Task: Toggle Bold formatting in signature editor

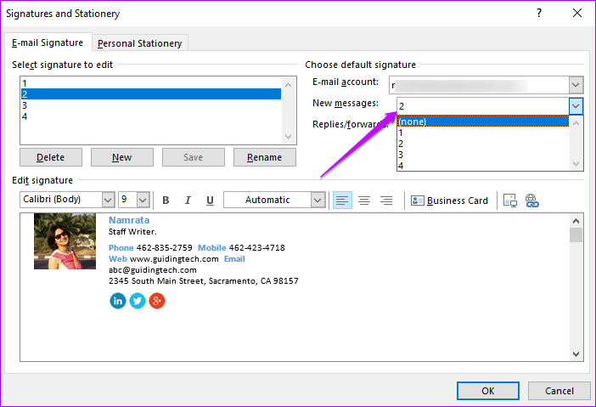Action: pyautogui.click(x=166, y=200)
